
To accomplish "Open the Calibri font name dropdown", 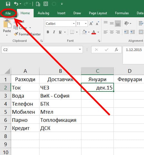I will click(x=74, y=23).
